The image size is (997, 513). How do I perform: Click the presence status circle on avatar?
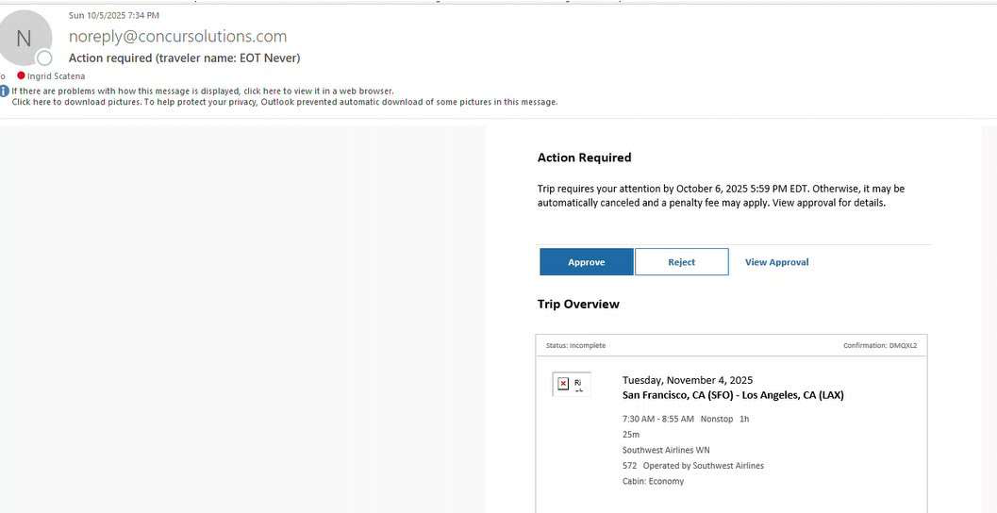coord(44,58)
